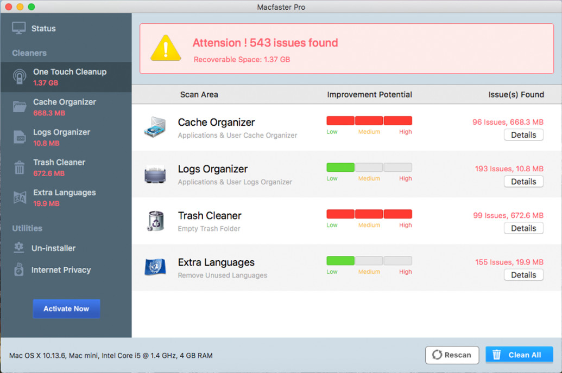The height and width of the screenshot is (373, 562).
Task: Click the 'Issue(s) Found' column header
Action: [516, 94]
